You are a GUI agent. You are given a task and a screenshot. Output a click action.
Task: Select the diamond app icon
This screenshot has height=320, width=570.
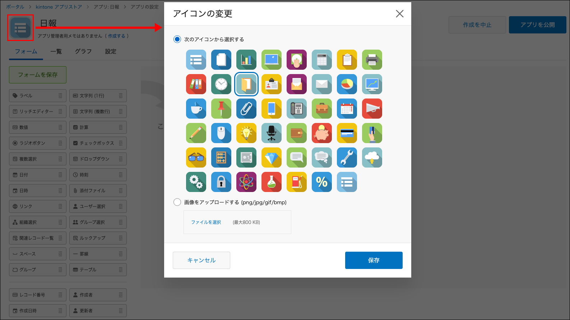272,157
